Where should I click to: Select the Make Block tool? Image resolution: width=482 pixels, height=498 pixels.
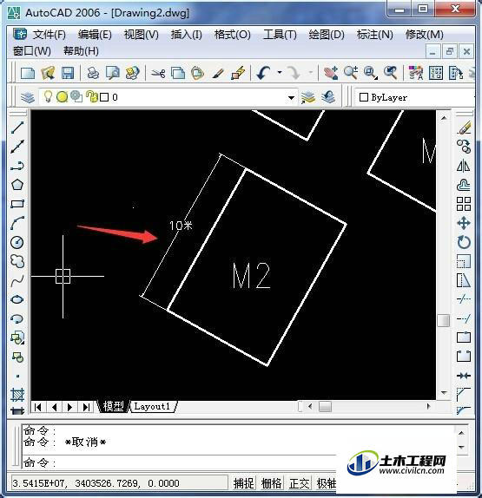click(17, 357)
